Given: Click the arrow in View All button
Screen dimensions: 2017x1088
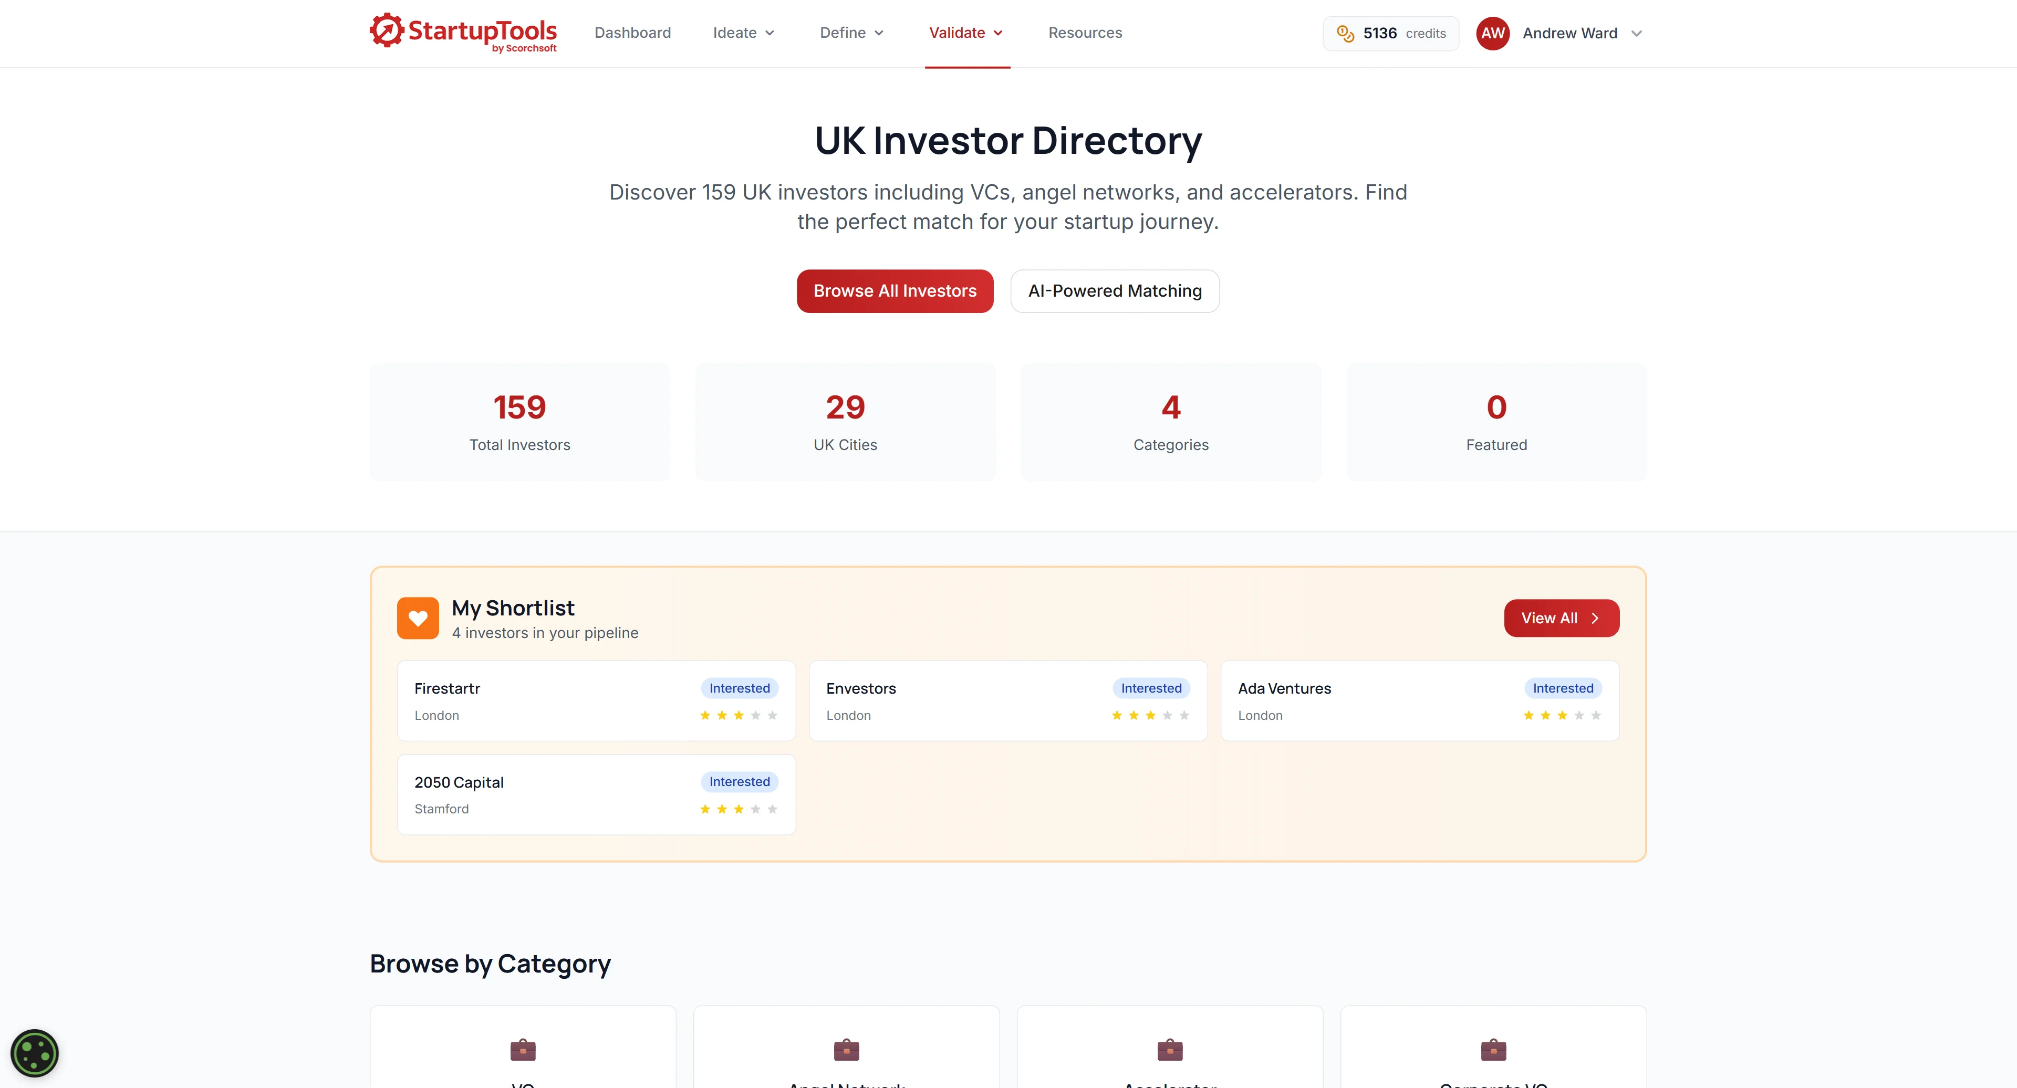Looking at the screenshot, I should pyautogui.click(x=1595, y=619).
